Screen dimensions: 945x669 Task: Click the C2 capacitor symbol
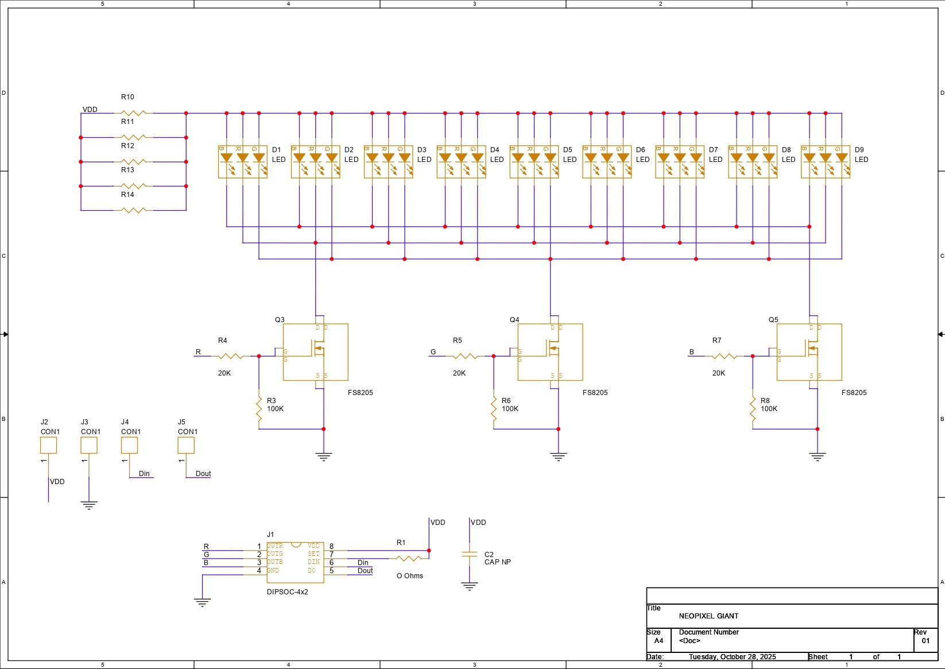click(470, 555)
